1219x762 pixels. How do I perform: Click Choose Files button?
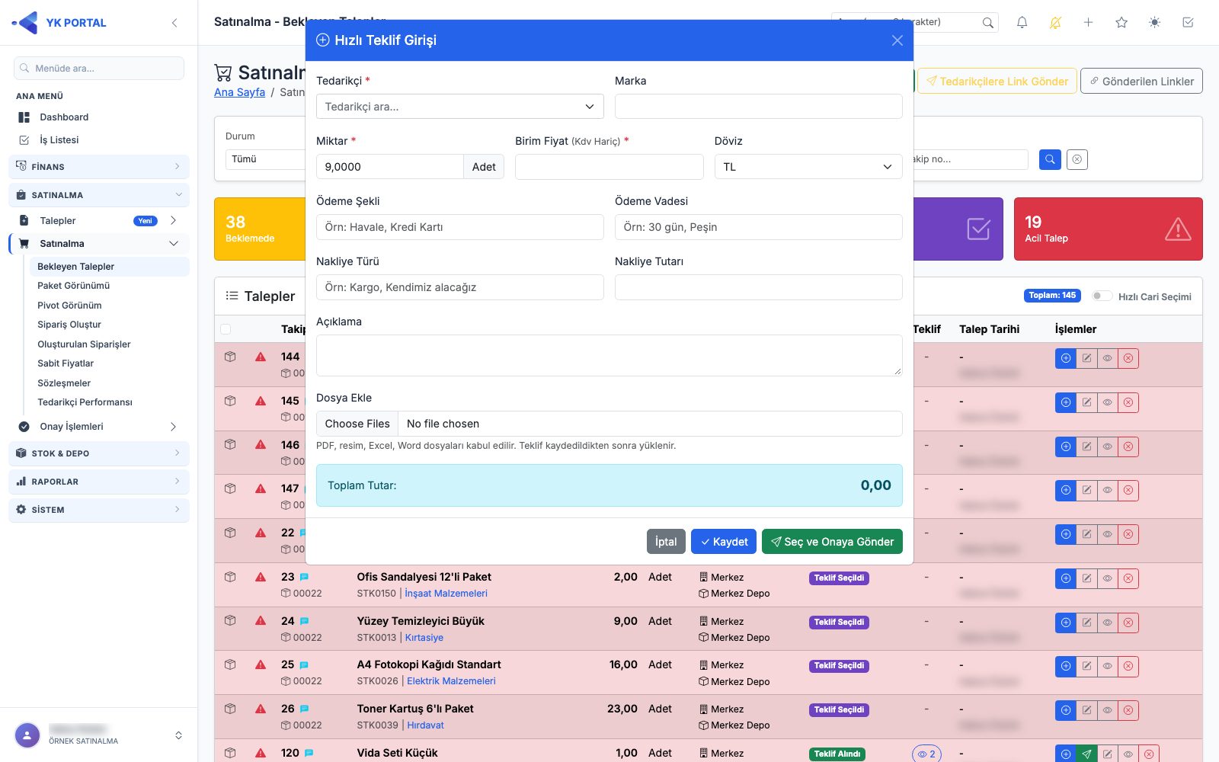(357, 424)
